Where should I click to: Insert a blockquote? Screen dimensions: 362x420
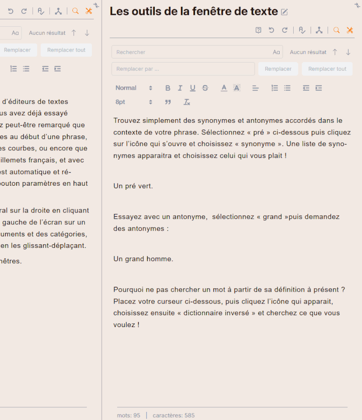pos(168,102)
